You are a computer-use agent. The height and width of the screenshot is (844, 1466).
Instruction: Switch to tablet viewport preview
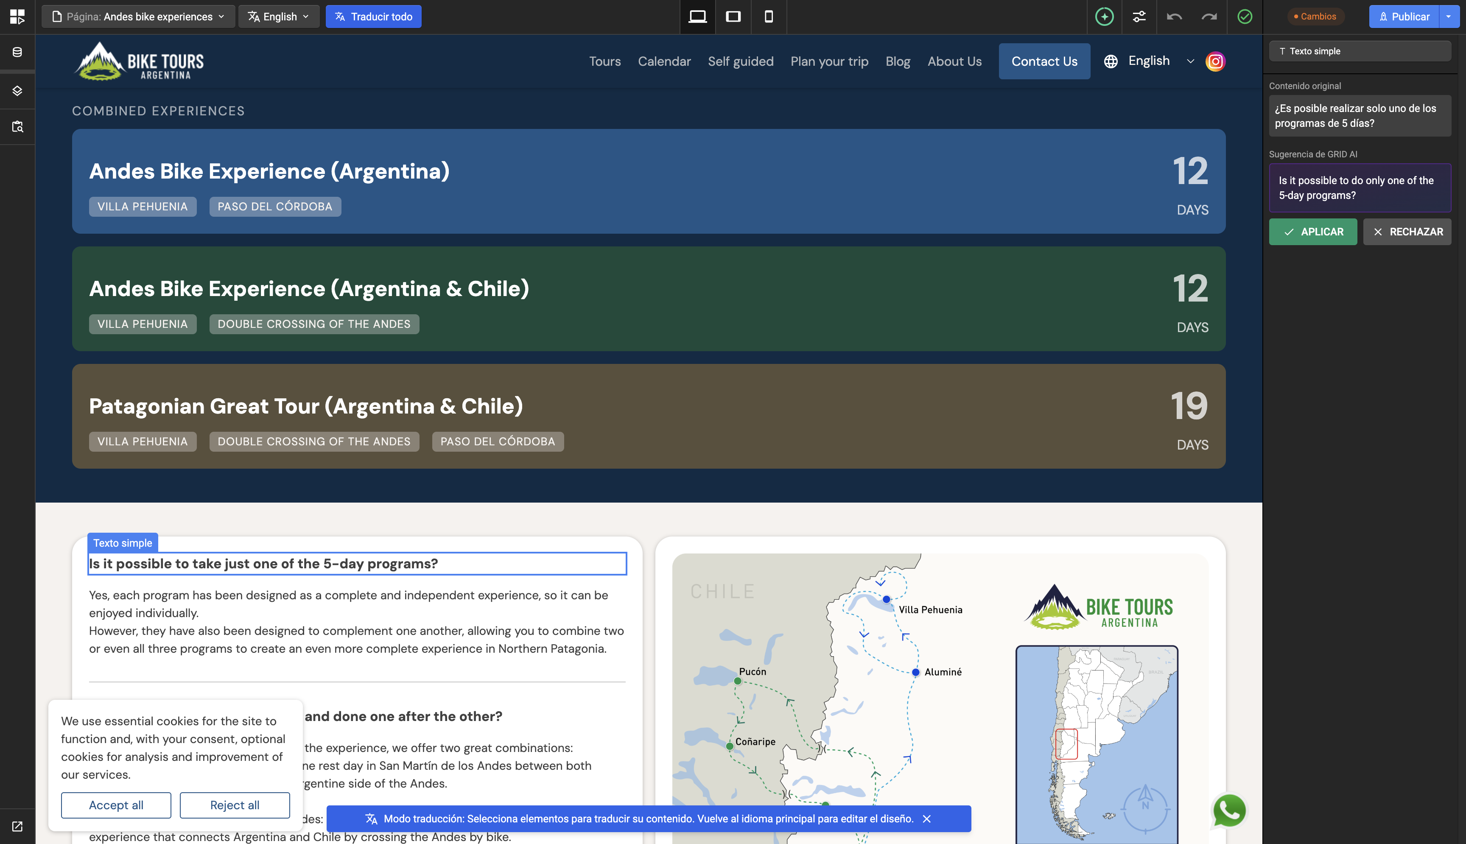(733, 16)
